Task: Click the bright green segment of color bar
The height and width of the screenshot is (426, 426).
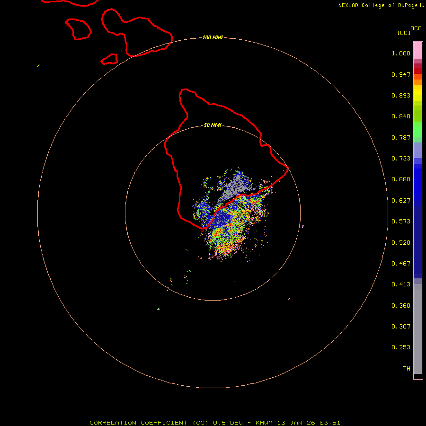Action: [x=418, y=129]
